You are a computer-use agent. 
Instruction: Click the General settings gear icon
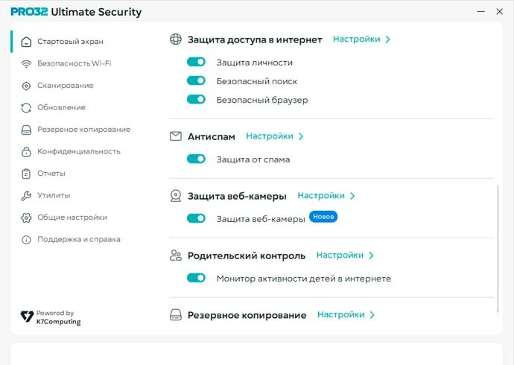(27, 218)
